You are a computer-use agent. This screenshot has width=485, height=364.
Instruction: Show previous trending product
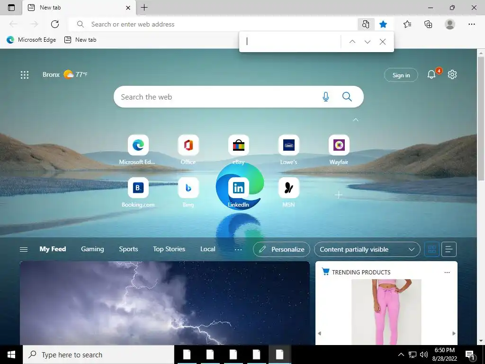click(320, 333)
